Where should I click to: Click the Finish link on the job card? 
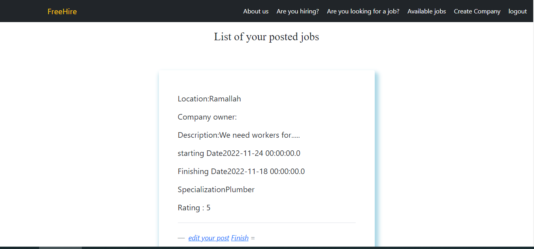240,238
